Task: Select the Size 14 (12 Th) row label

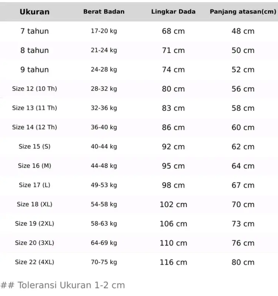Action: (34, 127)
